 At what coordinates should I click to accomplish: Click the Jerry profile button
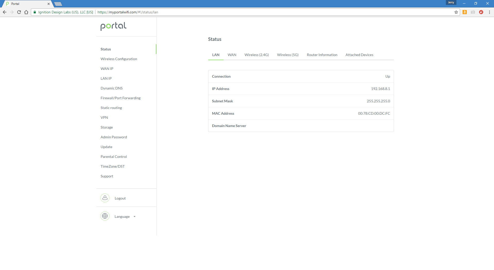coord(451,3)
